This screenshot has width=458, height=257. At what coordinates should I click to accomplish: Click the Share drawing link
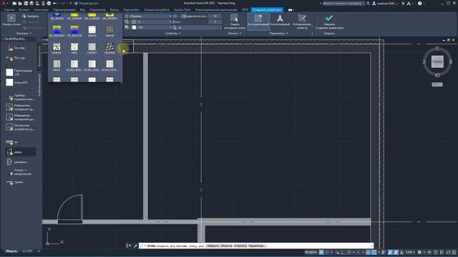pos(86,3)
